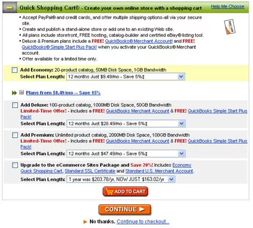Open the Deluxe plan length dropdown
This screenshot has width=253, height=228.
tap(126, 123)
